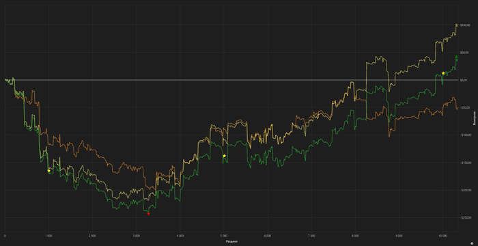Select the yellow star near 10 000 hands
Viewport: 478px width, 246px height.
pos(443,73)
